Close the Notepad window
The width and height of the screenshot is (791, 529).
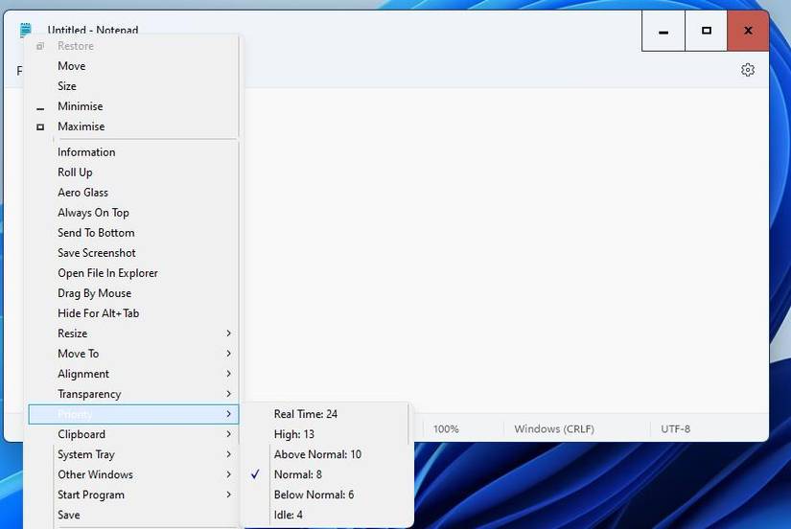click(x=748, y=31)
